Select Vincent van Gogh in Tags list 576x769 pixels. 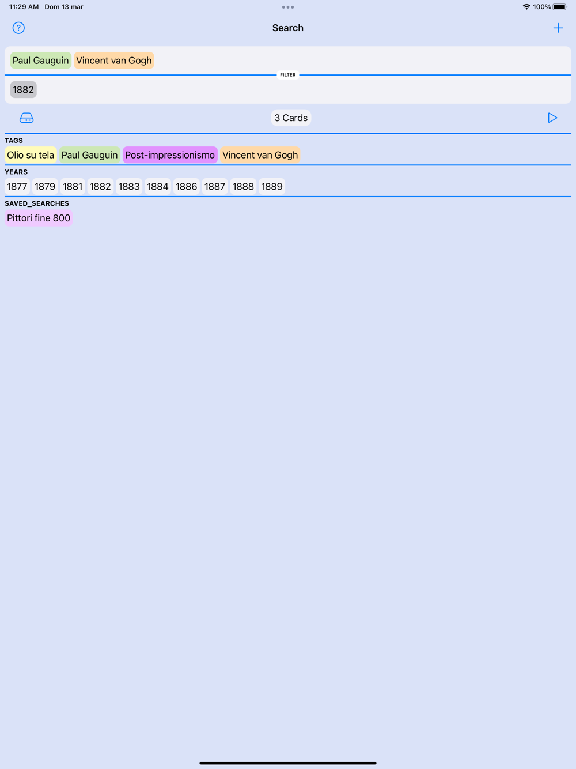coord(260,155)
